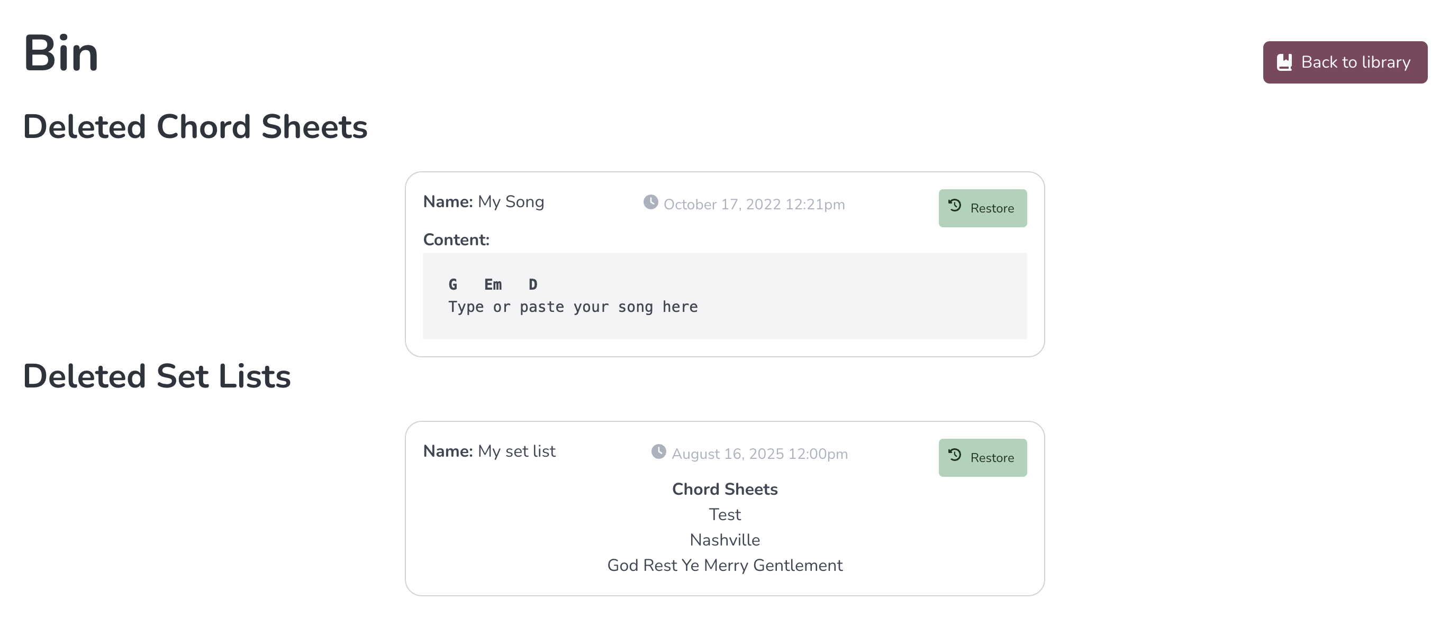Click the Back to library button

1344,62
